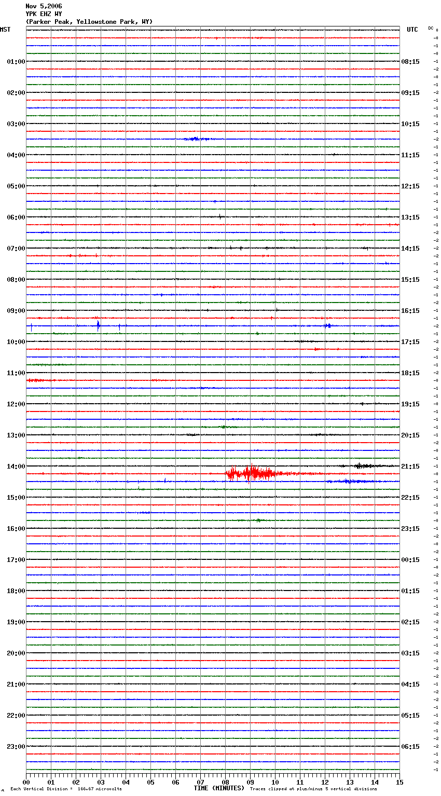This screenshot has width=441, height=796.
Task: Click the 18:00 MST time label
Action: 16,591
